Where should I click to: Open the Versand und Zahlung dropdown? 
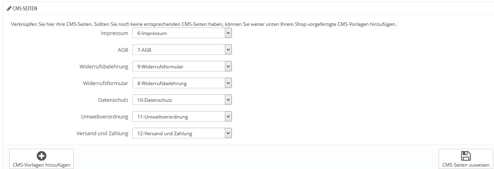182,134
